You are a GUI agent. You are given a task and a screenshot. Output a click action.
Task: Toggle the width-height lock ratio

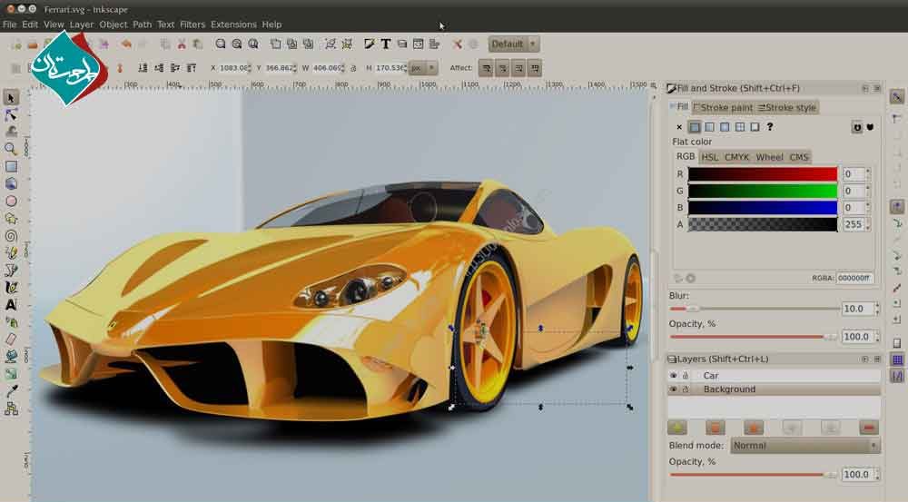(353, 68)
